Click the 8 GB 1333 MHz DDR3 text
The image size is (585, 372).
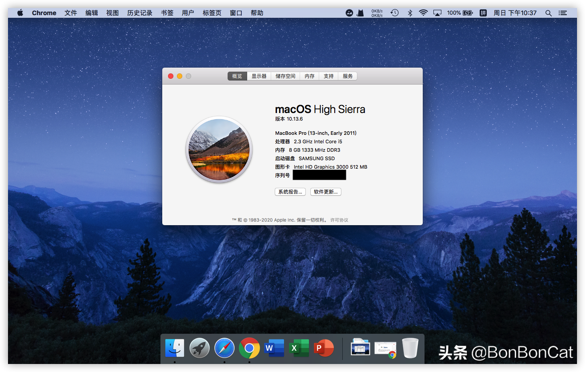[x=314, y=150]
